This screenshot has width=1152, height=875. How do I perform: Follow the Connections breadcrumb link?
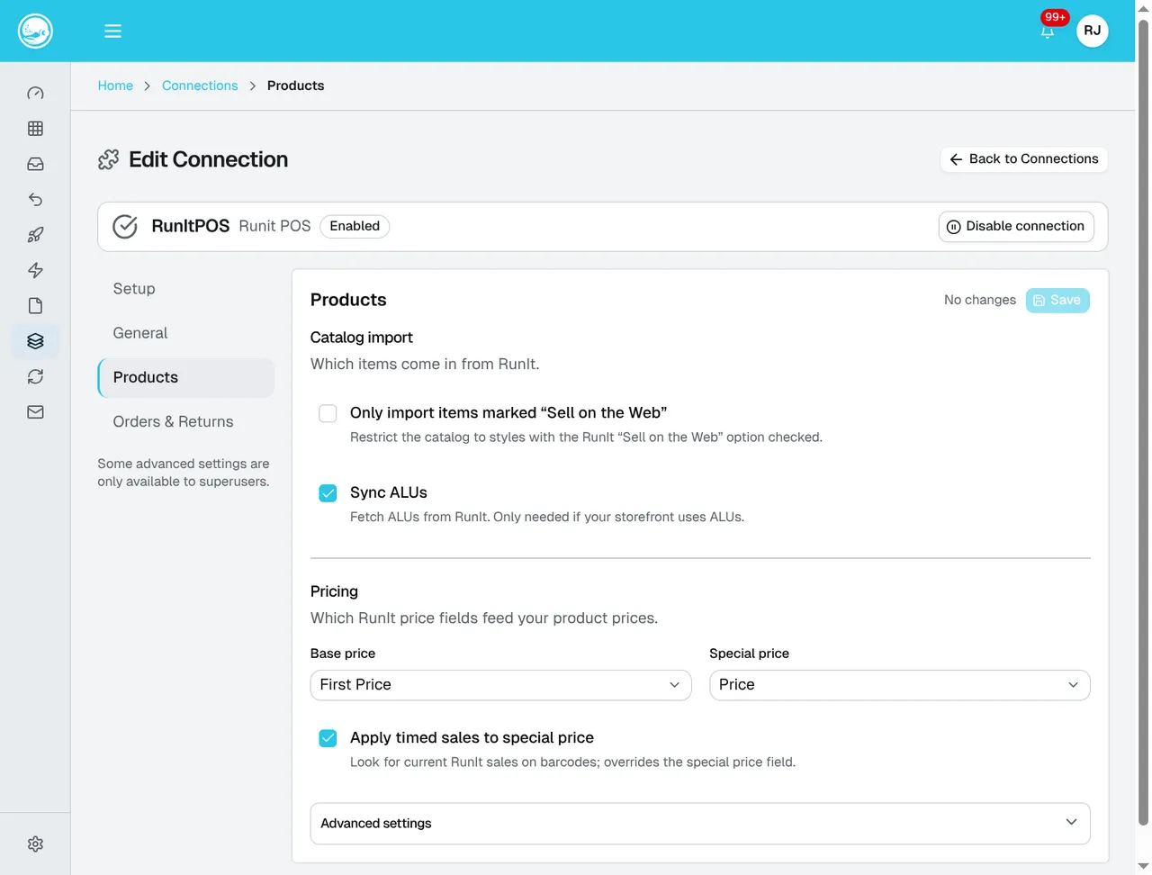(200, 86)
